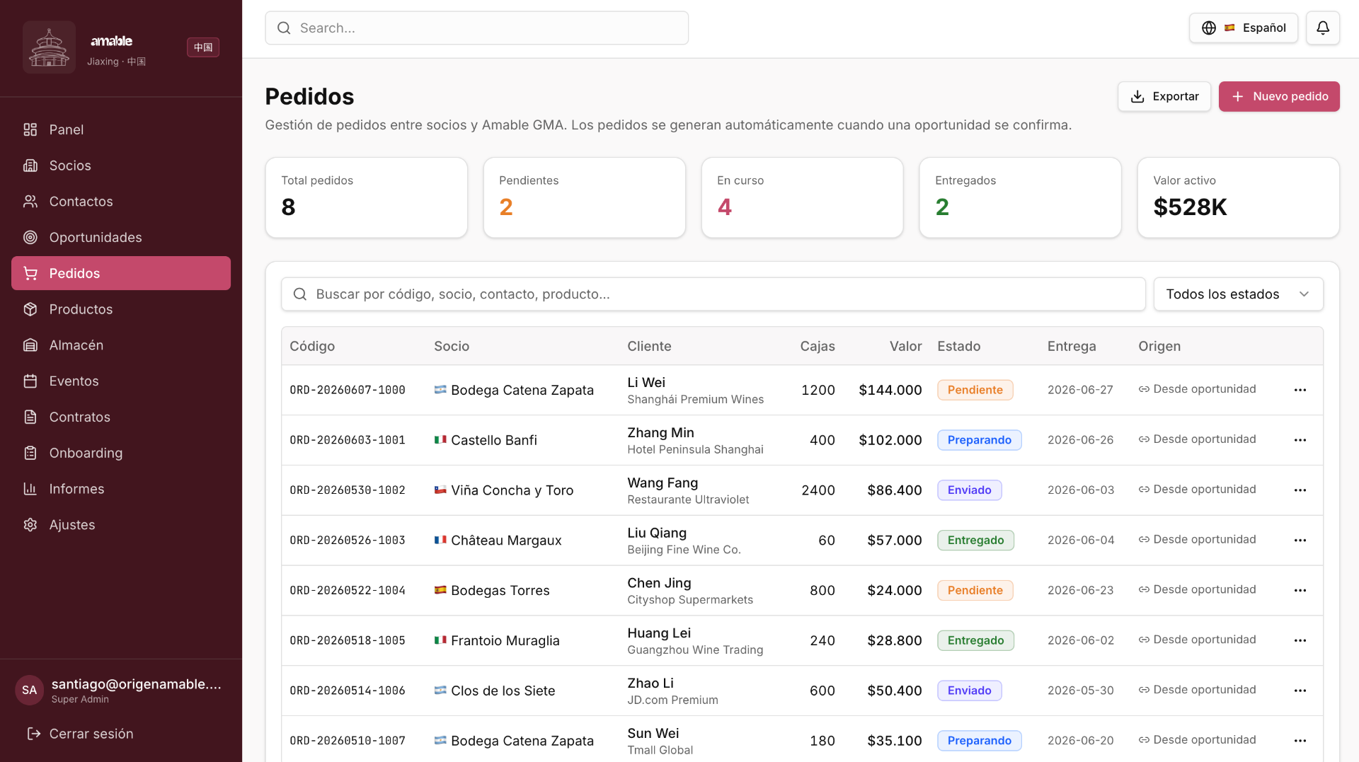Click Cerrar sesión
The height and width of the screenshot is (762, 1359).
pyautogui.click(x=79, y=734)
